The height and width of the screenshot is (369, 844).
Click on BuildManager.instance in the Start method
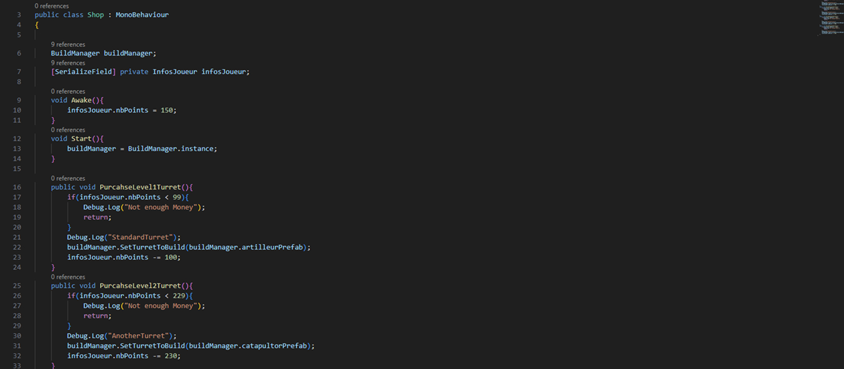[171, 149]
